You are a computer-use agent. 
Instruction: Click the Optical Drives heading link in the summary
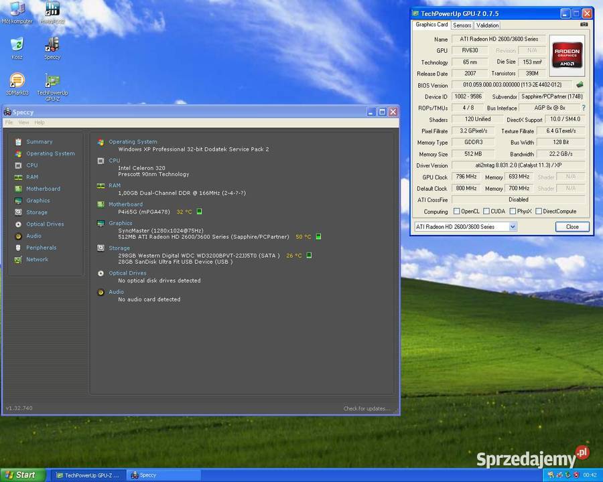pyautogui.click(x=127, y=273)
